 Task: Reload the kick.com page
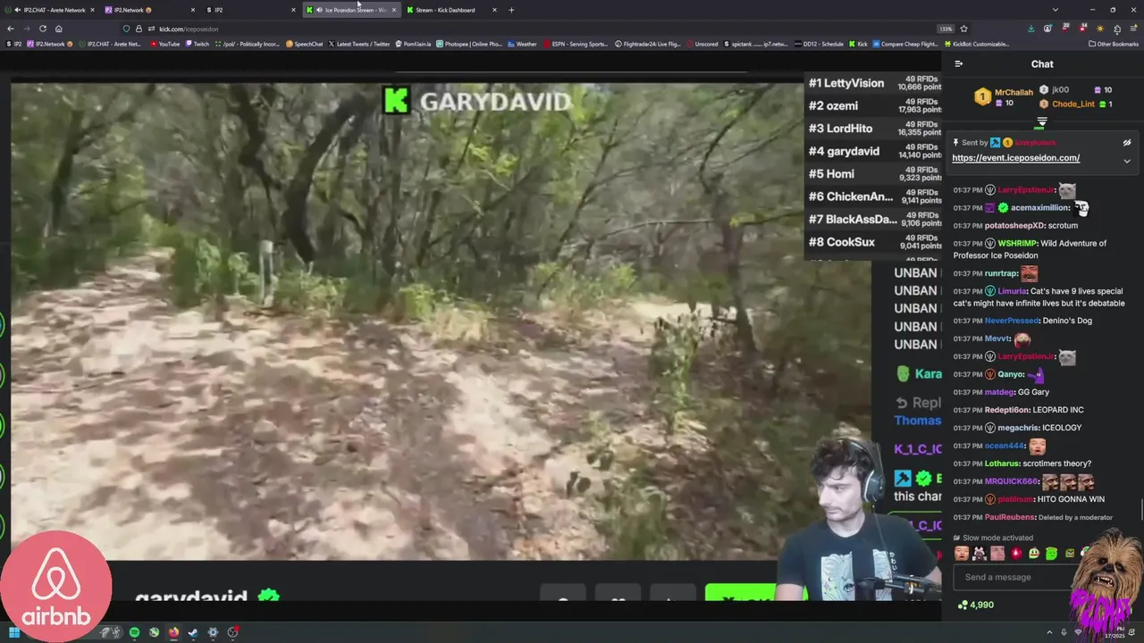(x=43, y=29)
